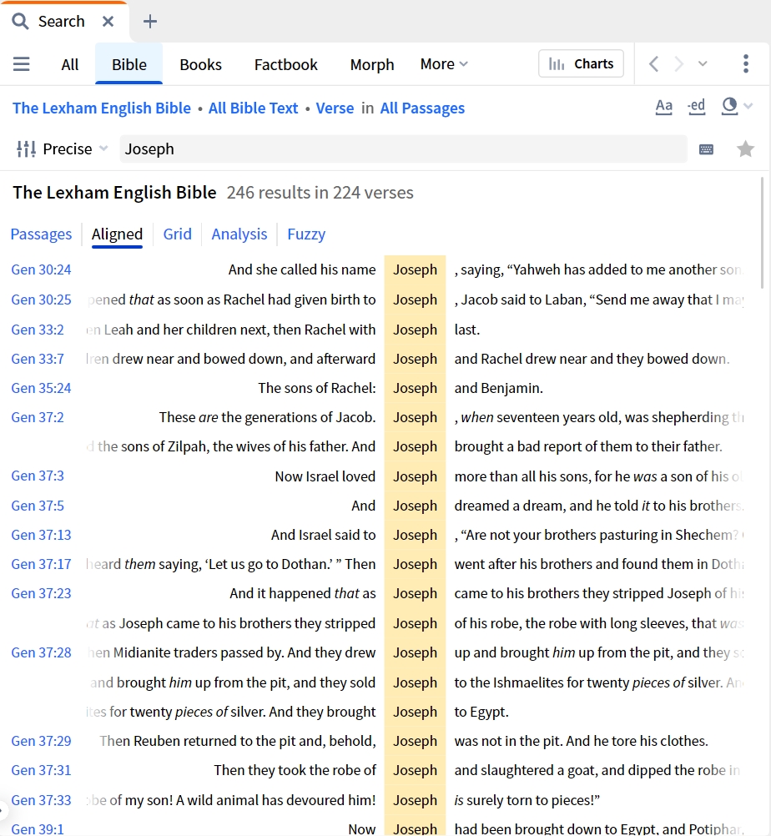The height and width of the screenshot is (836, 771).
Task: Open the Gen 37:29 reference
Action: pyautogui.click(x=41, y=741)
